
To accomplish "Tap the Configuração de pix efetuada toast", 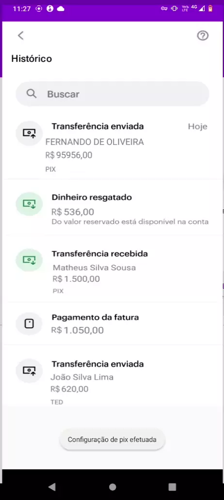I will click(112, 439).
